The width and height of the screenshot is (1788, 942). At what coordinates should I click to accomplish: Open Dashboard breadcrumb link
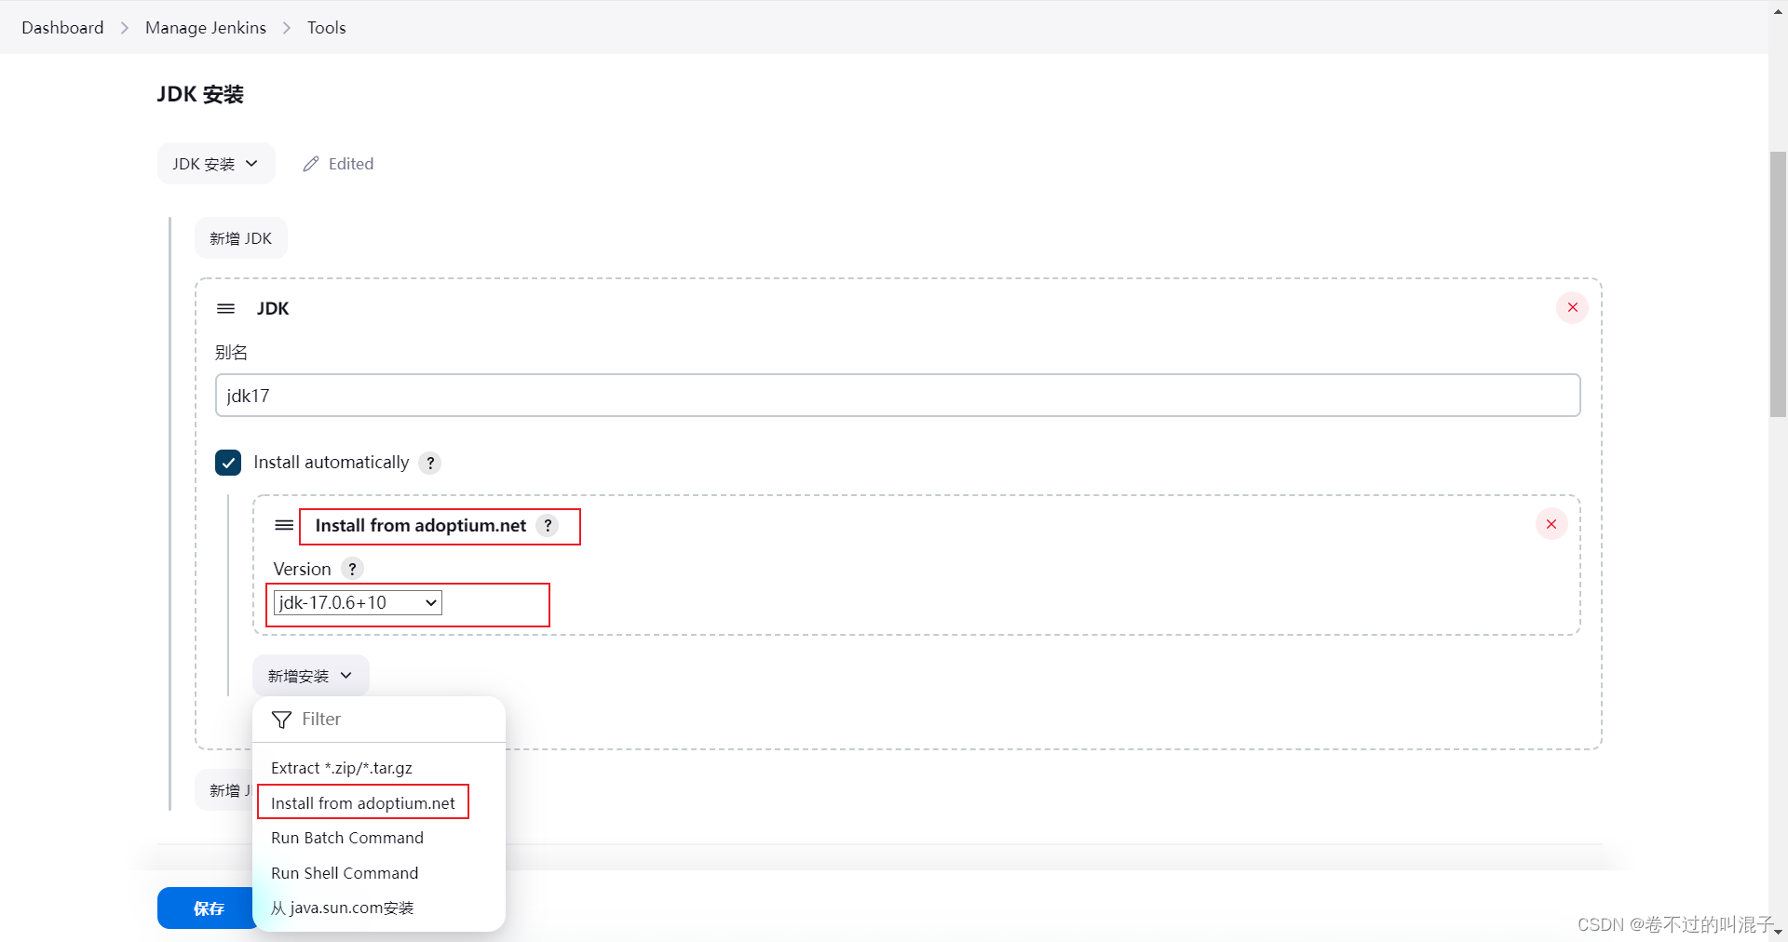(62, 28)
